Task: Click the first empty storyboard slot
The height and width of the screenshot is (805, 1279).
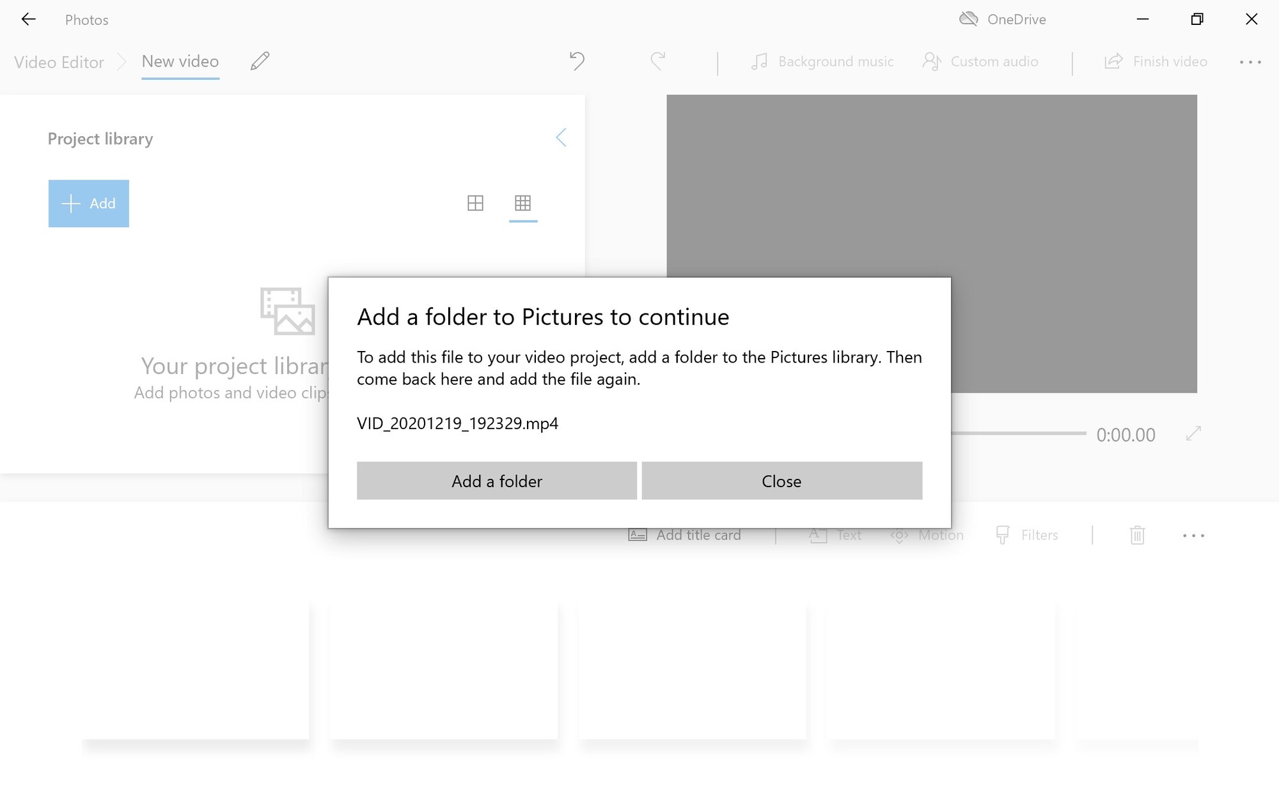Action: click(x=196, y=670)
